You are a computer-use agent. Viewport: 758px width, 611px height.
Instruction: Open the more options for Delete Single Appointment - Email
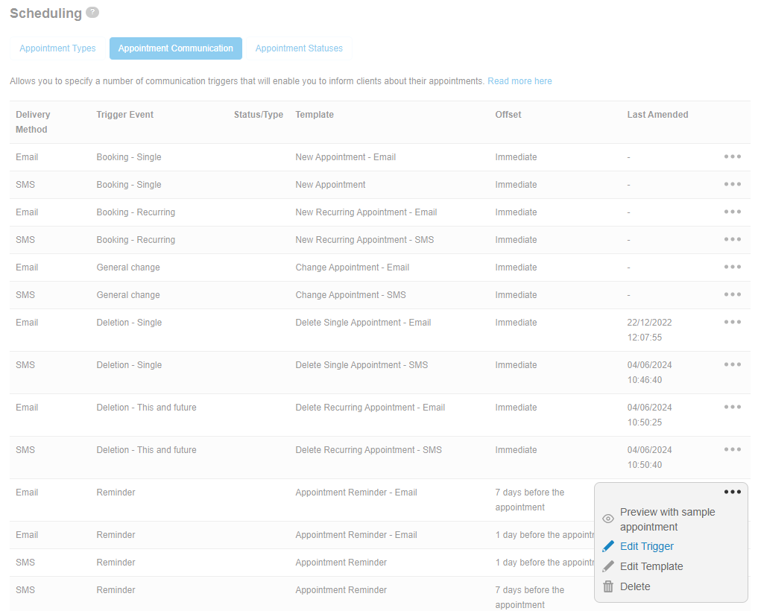click(x=733, y=322)
